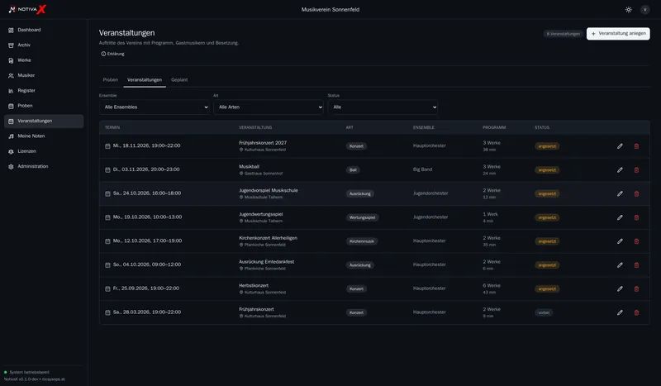Select the Veranstaltungen tab

145,79
